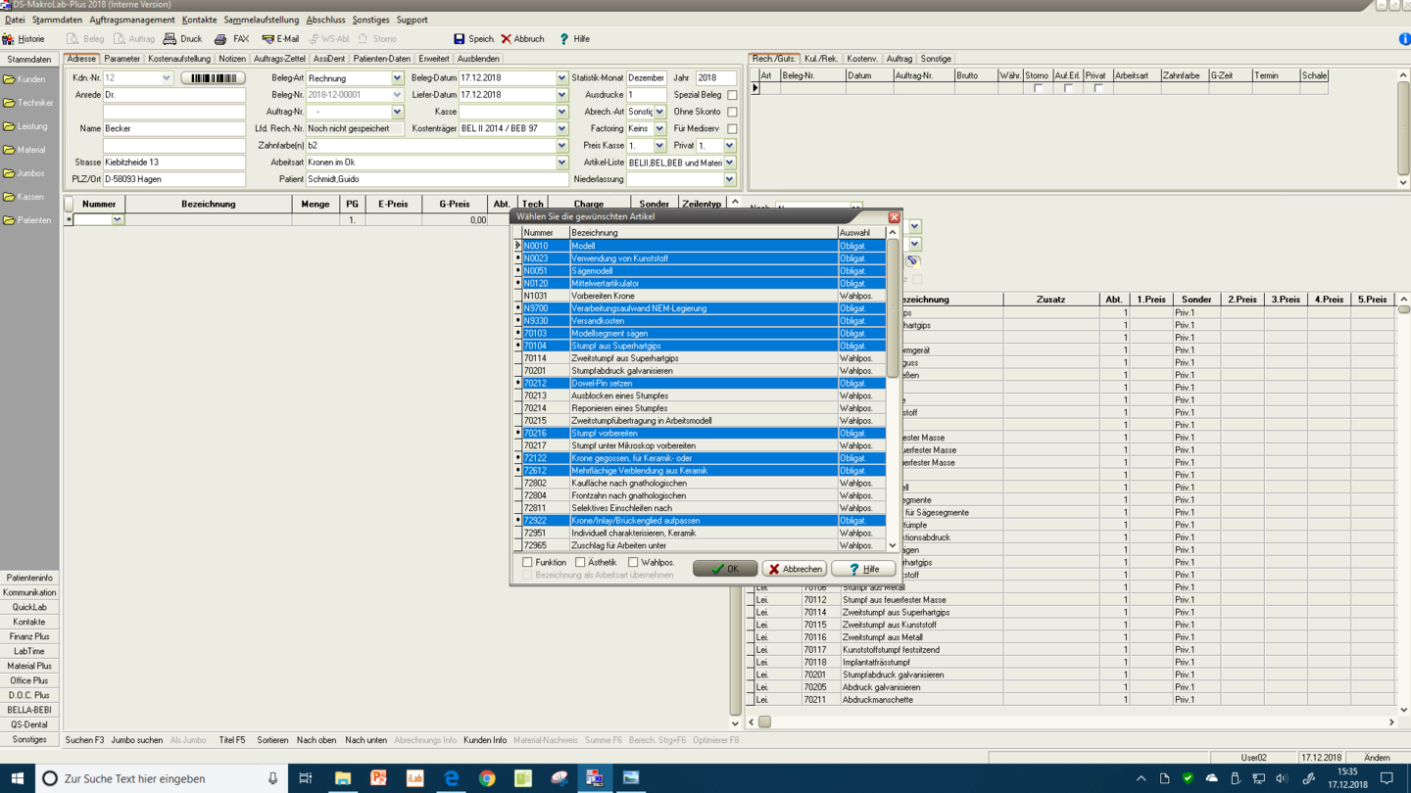
Task: Check the Für Mediserv checkbox
Action: (x=732, y=128)
